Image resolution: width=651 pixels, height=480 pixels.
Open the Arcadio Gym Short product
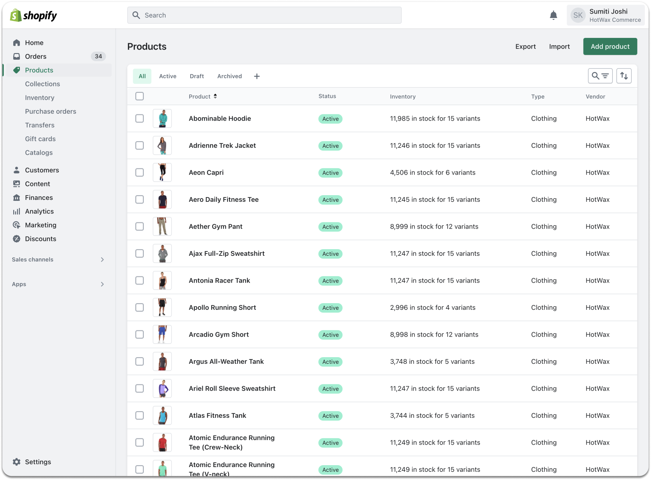(x=219, y=334)
